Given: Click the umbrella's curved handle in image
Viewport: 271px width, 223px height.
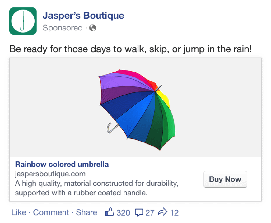Looking at the screenshot, I should [111, 128].
